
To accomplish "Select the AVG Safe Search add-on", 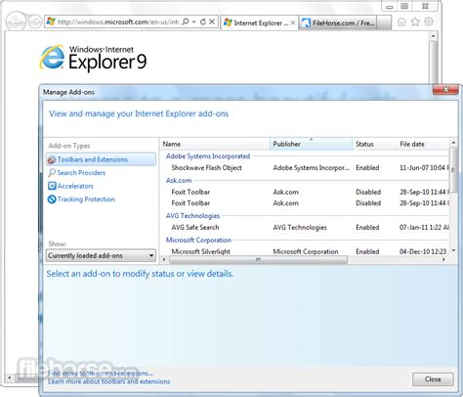I will pyautogui.click(x=195, y=228).
